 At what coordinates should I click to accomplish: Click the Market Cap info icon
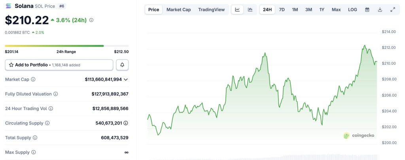[x=33, y=80]
